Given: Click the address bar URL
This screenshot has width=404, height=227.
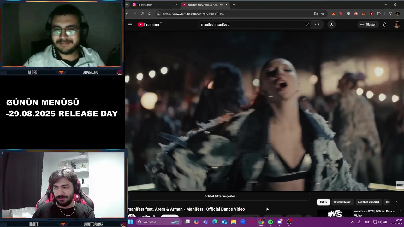Looking at the screenshot, I should click(193, 14).
